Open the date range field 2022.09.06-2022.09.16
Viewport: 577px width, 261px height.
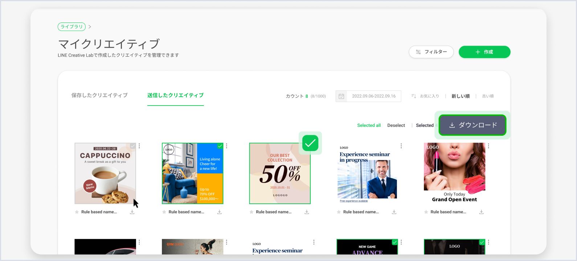pyautogui.click(x=368, y=96)
